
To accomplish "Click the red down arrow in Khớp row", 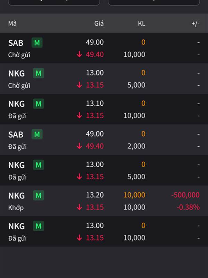I will tap(79, 207).
